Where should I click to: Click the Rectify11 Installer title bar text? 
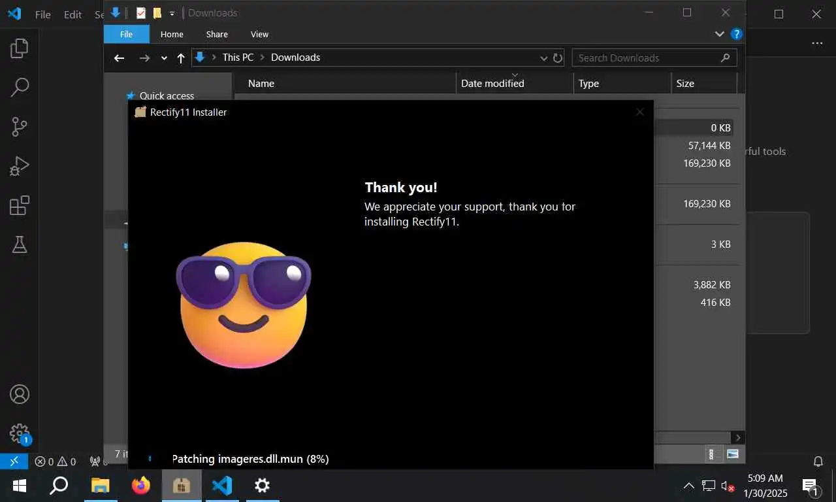188,112
